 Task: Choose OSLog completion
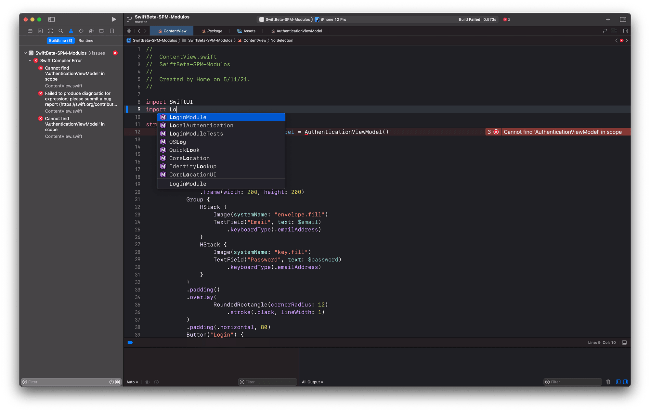click(221, 142)
